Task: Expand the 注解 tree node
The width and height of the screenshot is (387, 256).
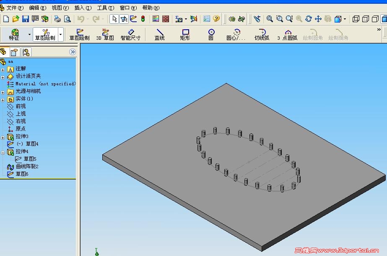Action: pos(3,70)
